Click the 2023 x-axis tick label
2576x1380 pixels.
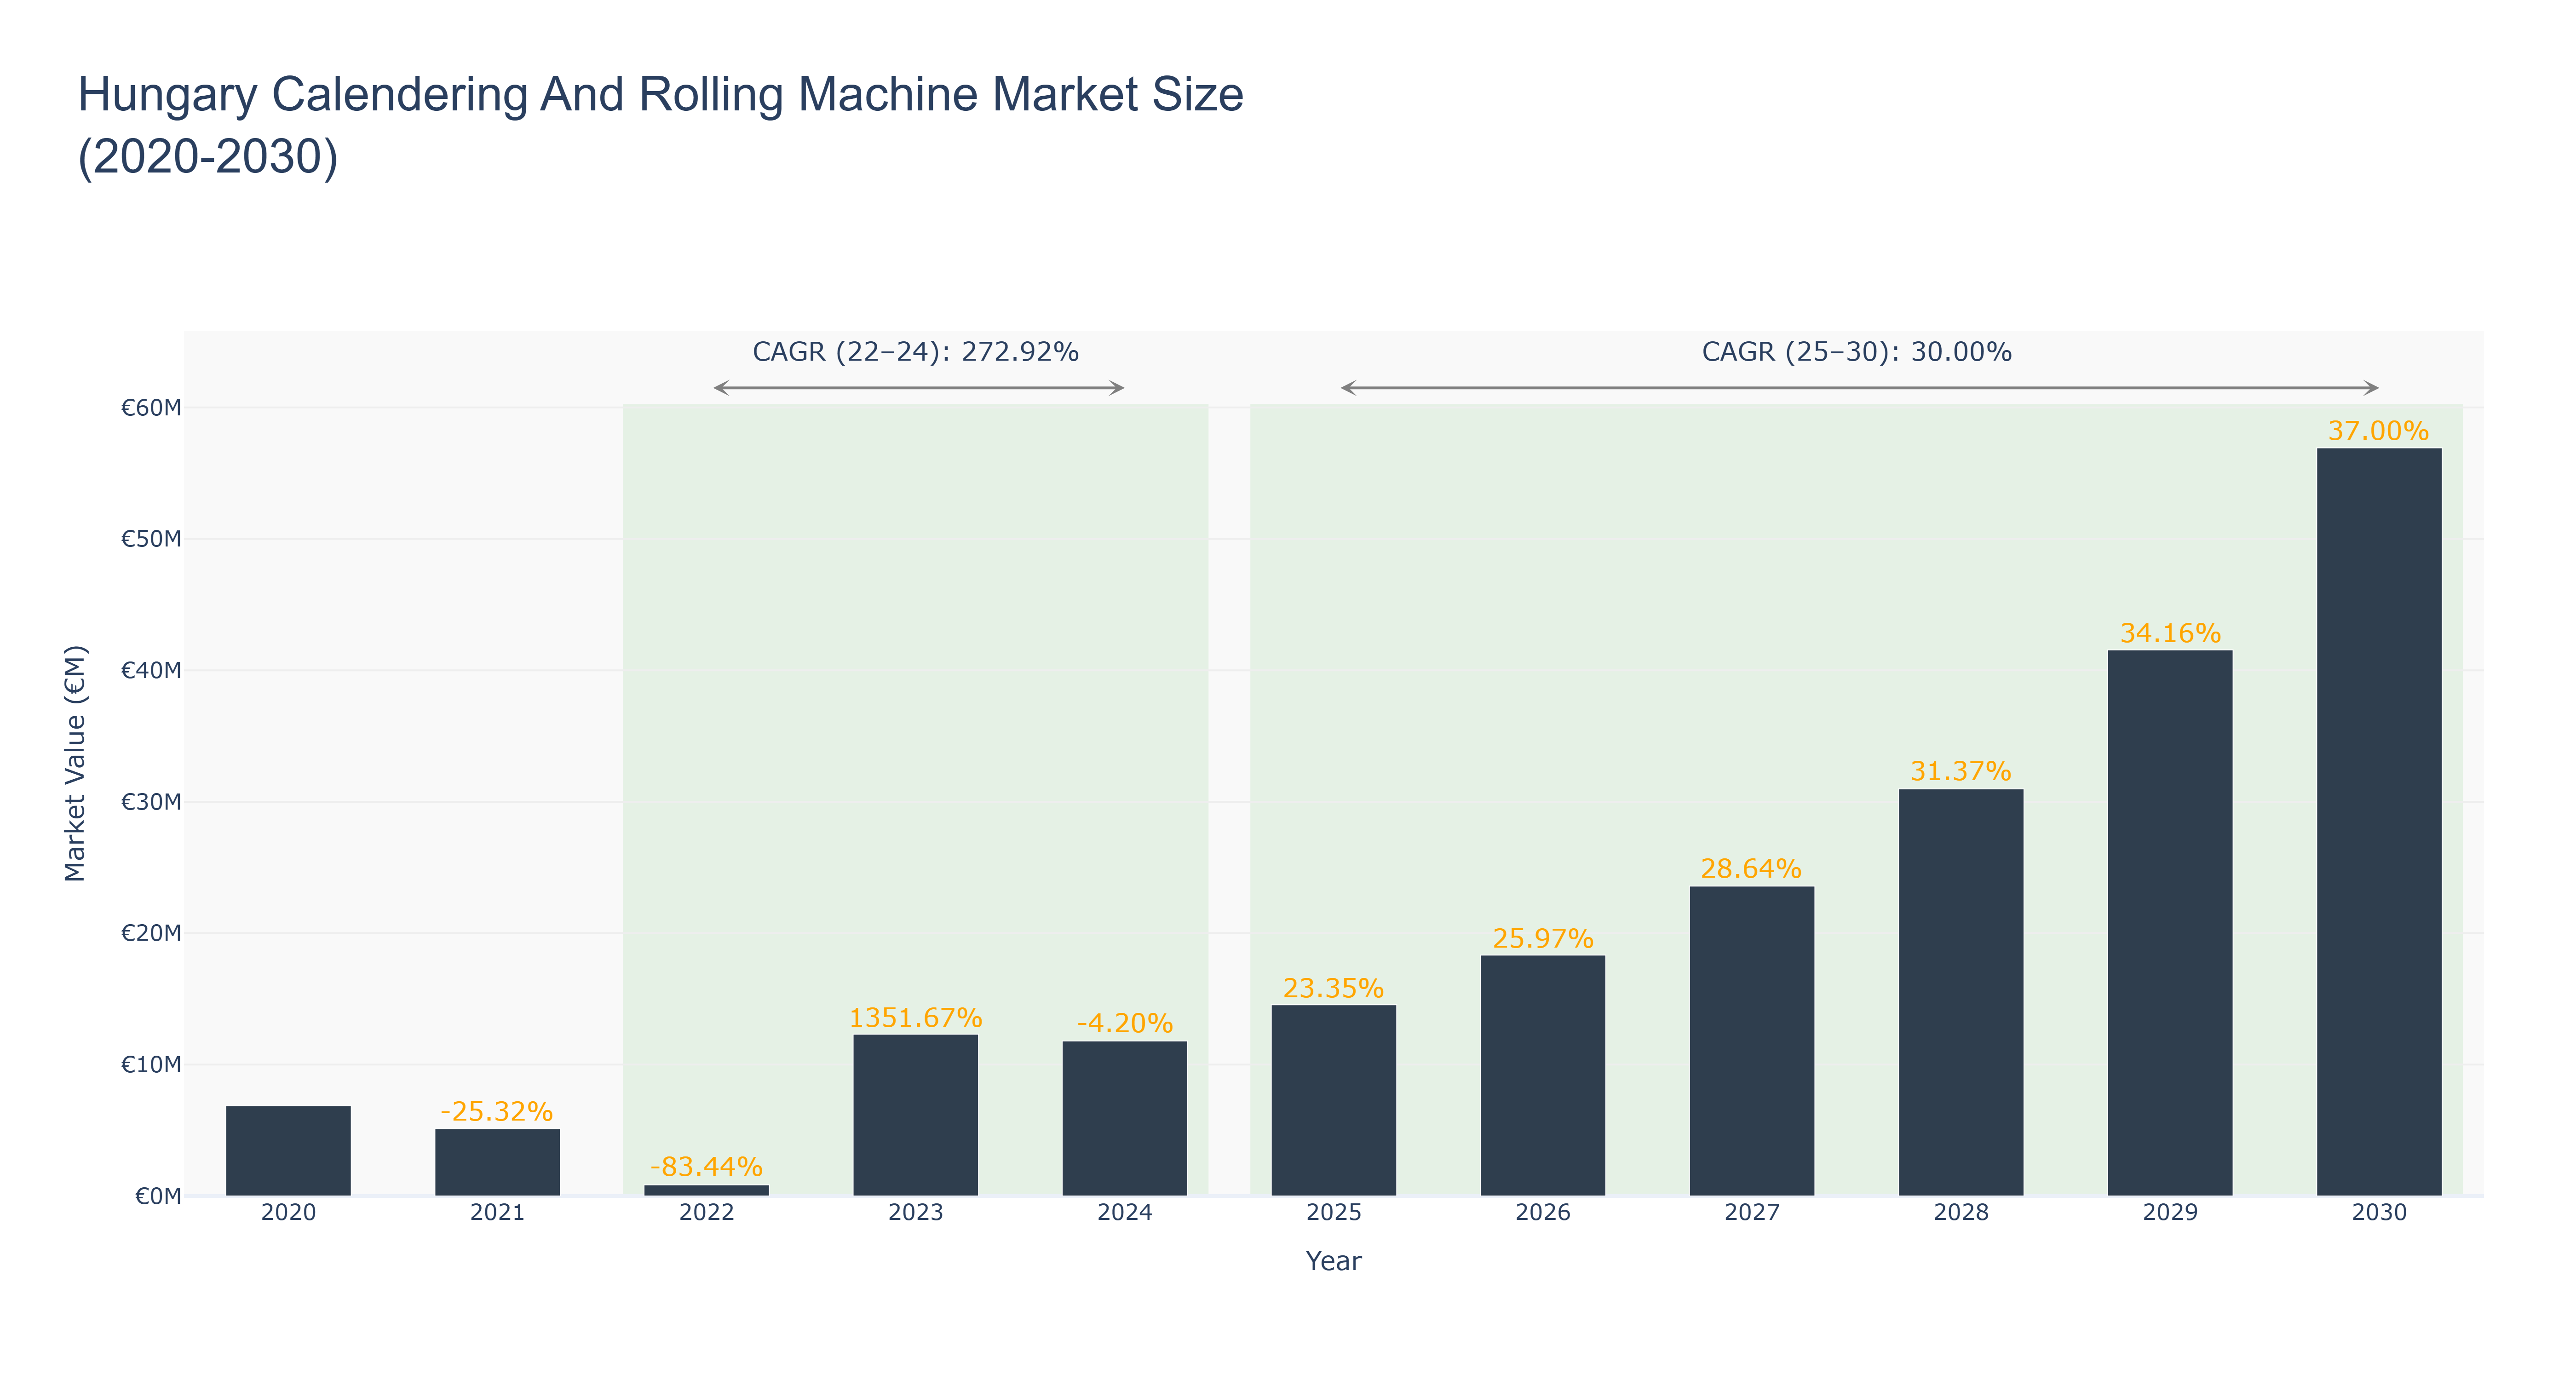pyautogui.click(x=915, y=1212)
